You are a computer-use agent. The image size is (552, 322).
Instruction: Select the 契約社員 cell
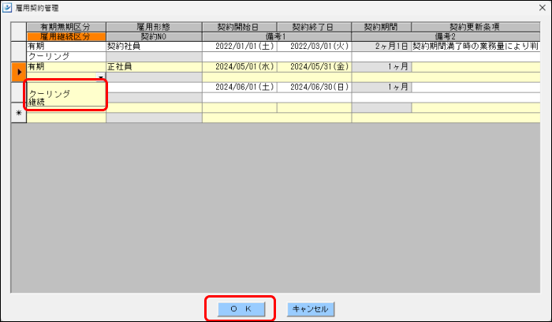[154, 46]
